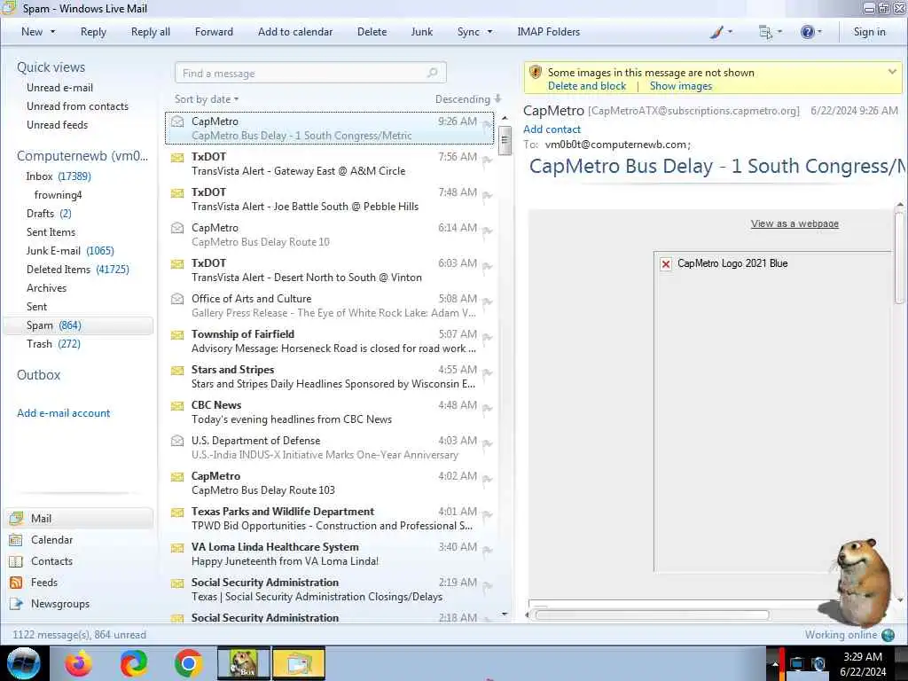Flag the Township of Fairfield message
908x681 pixels.
[487, 338]
